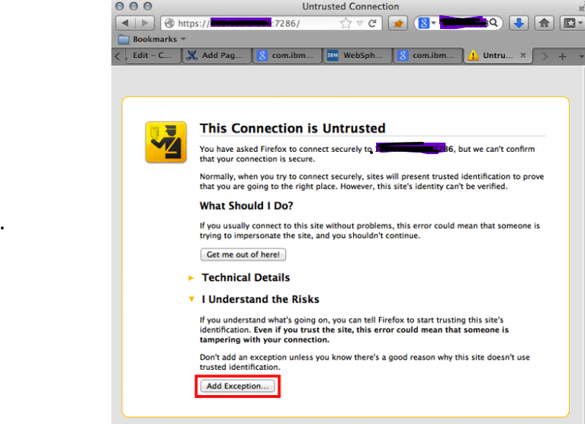
Task: Collapse 'I Understand the Risks' section
Action: [191, 299]
